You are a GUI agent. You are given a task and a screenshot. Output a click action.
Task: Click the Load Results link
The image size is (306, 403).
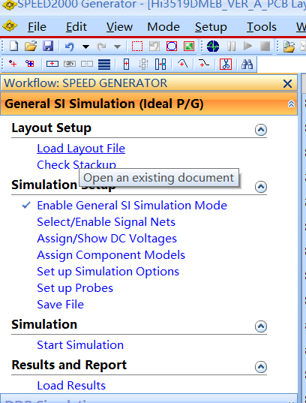click(x=71, y=385)
